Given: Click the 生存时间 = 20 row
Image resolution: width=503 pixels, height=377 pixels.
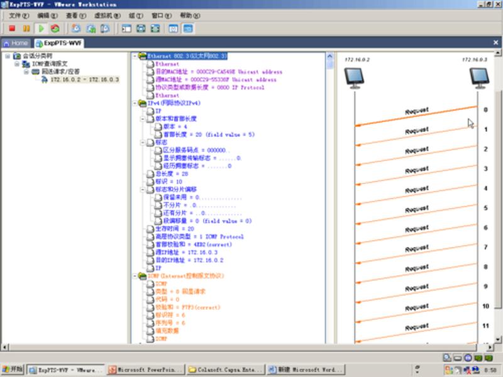Looking at the screenshot, I should [x=175, y=229].
